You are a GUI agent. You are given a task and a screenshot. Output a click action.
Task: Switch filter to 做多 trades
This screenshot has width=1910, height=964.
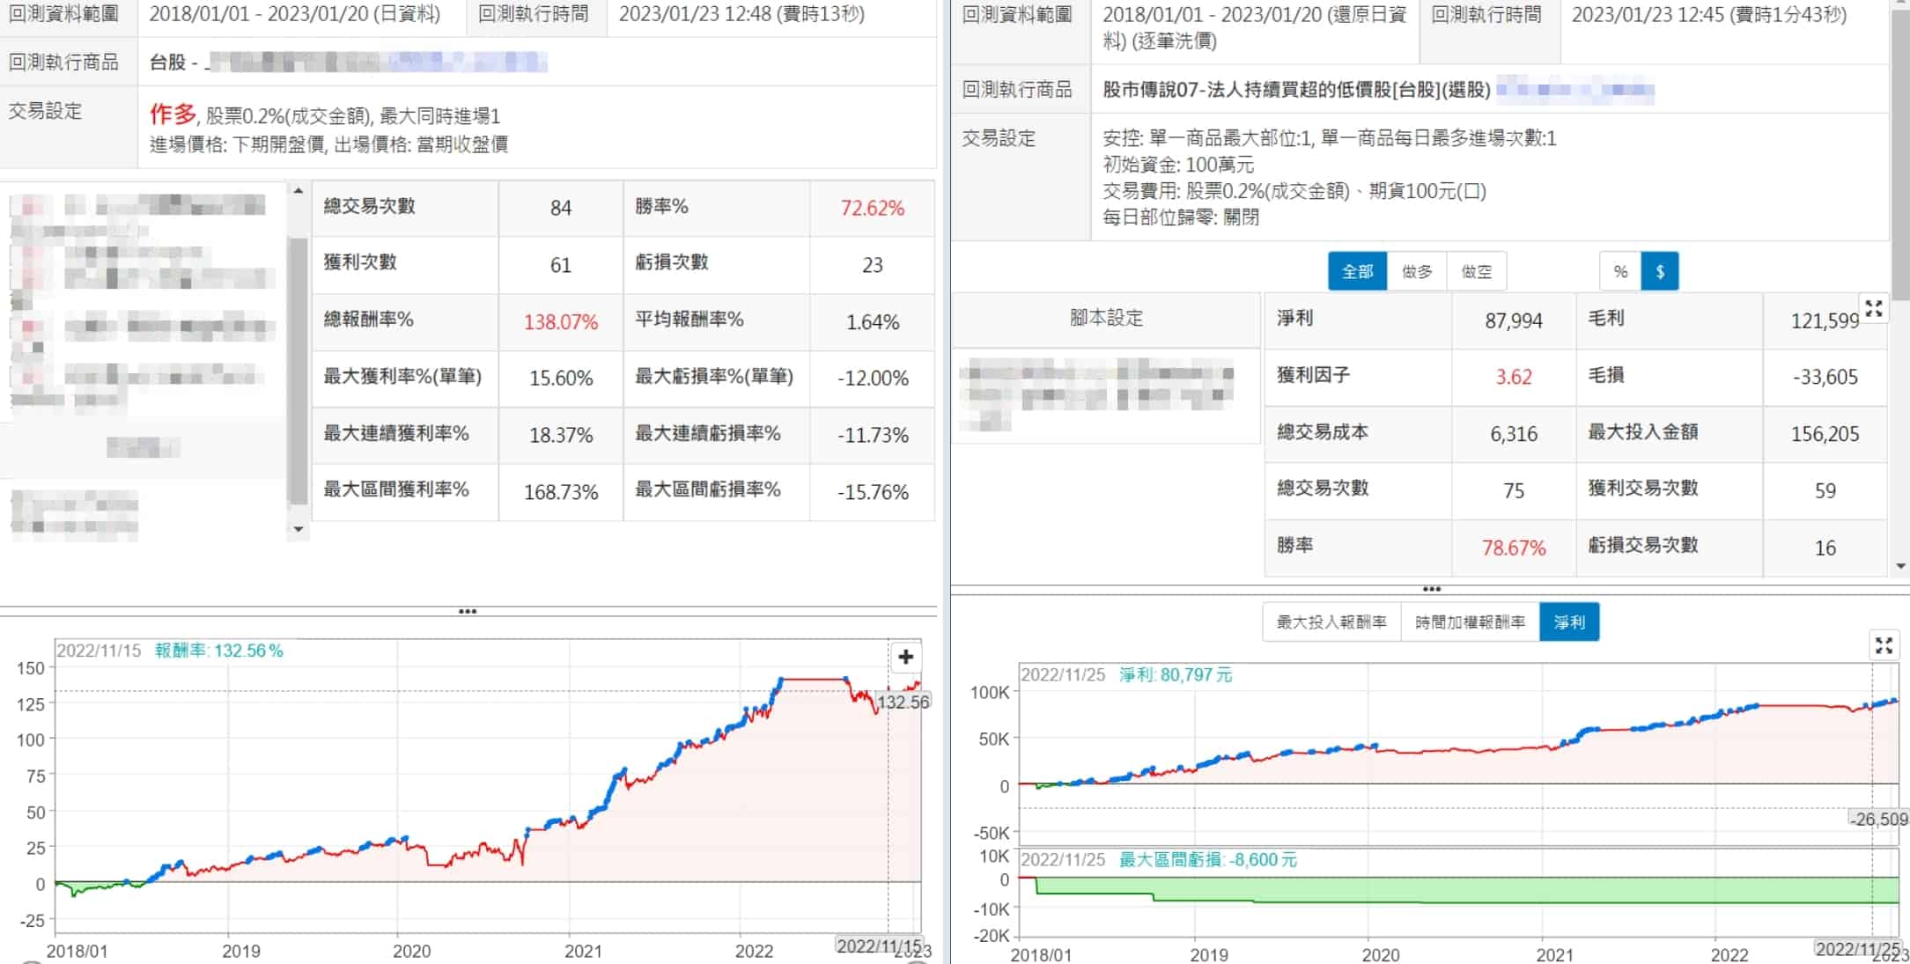click(x=1416, y=271)
